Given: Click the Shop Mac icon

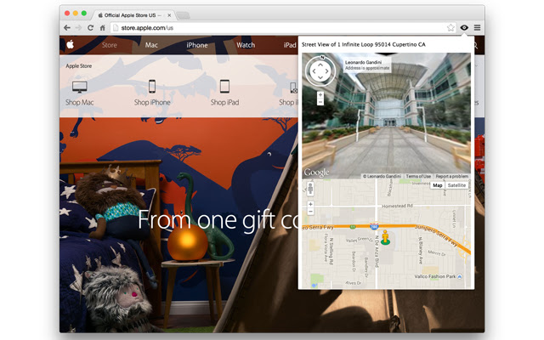Looking at the screenshot, I should click(80, 87).
